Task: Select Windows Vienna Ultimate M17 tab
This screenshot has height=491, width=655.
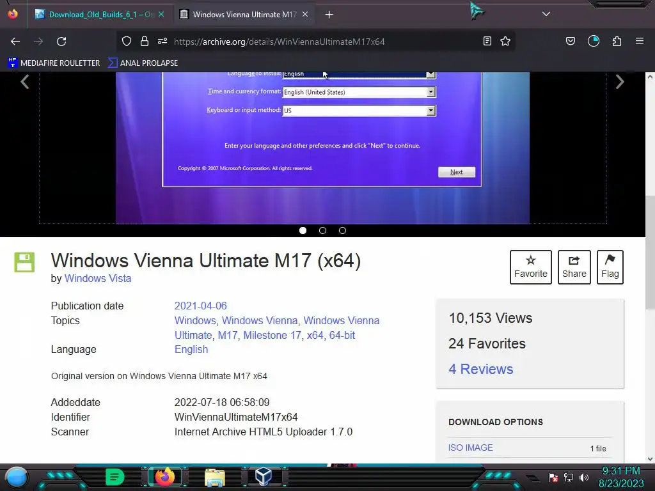Action: tap(244, 14)
